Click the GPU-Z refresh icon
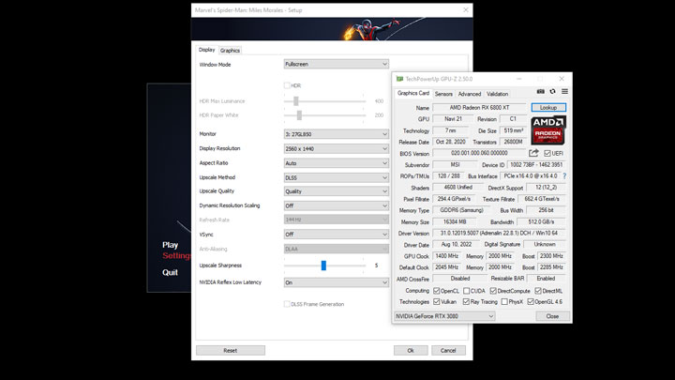 [553, 91]
